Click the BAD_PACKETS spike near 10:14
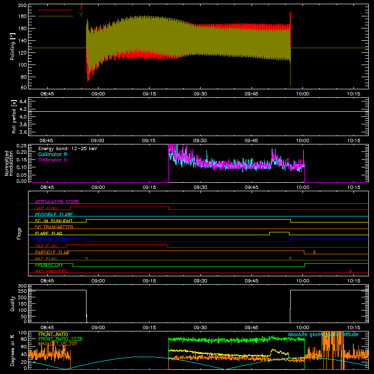This screenshot has height=374, width=374. (x=350, y=271)
